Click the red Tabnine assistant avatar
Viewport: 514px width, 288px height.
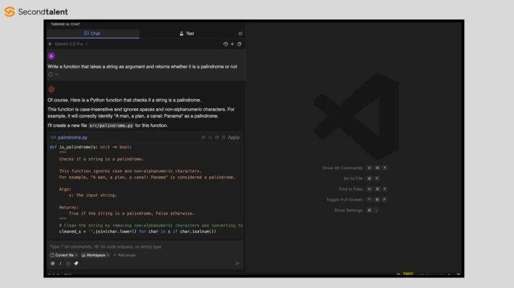[x=51, y=90]
